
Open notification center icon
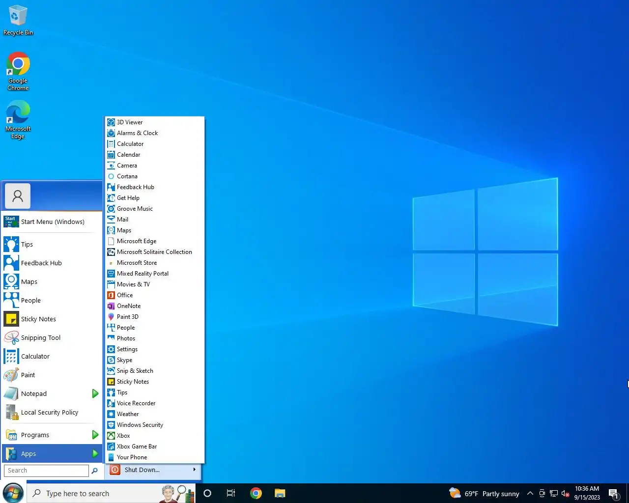(613, 494)
